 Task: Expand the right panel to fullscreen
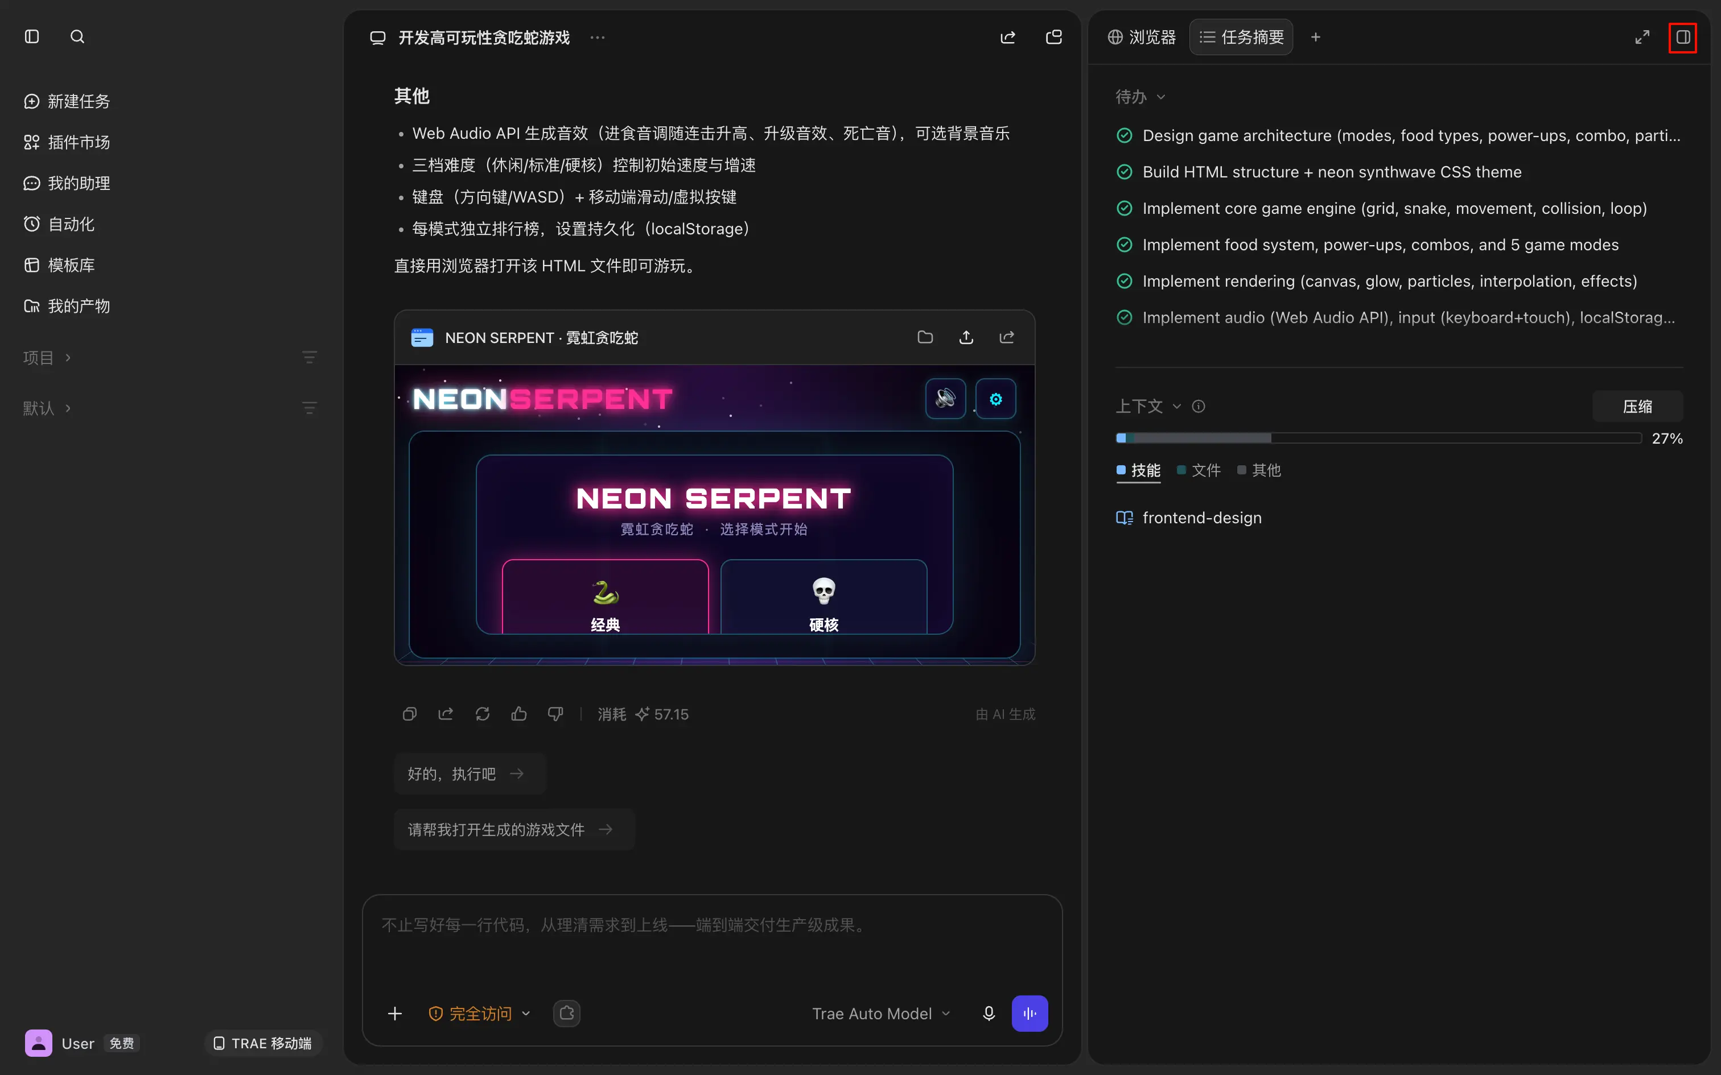[x=1642, y=37]
